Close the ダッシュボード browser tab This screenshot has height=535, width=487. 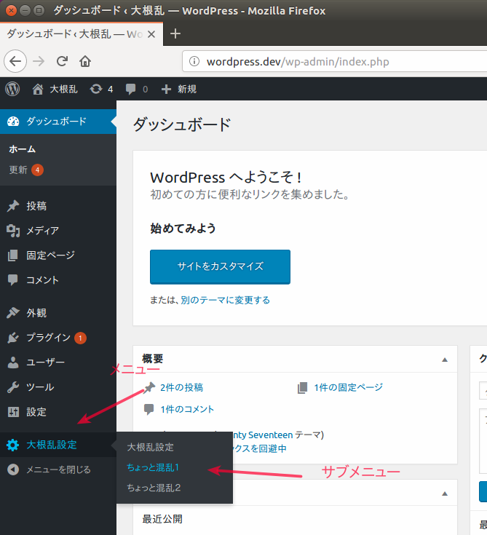point(151,34)
